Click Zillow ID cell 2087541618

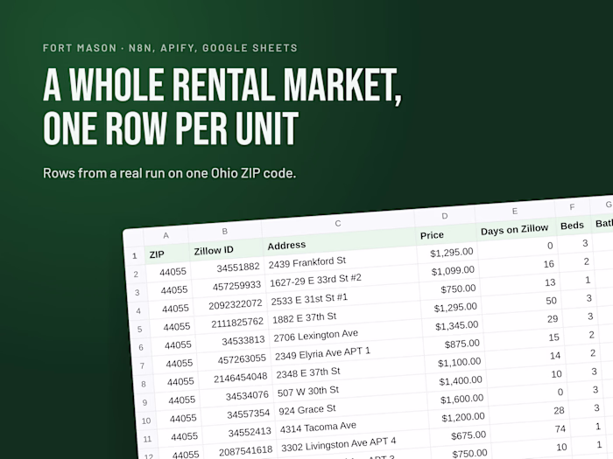tap(240, 452)
